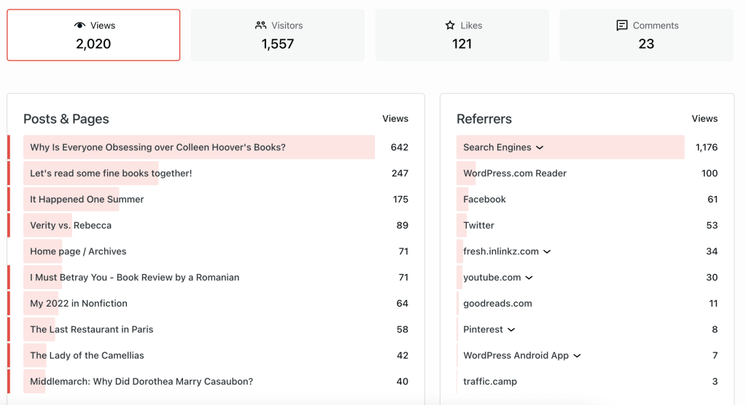Expand the Pinterest referrer chevron
The height and width of the screenshot is (405, 746).
pos(511,330)
